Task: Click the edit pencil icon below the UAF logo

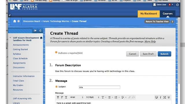Action: (x=10, y=15)
